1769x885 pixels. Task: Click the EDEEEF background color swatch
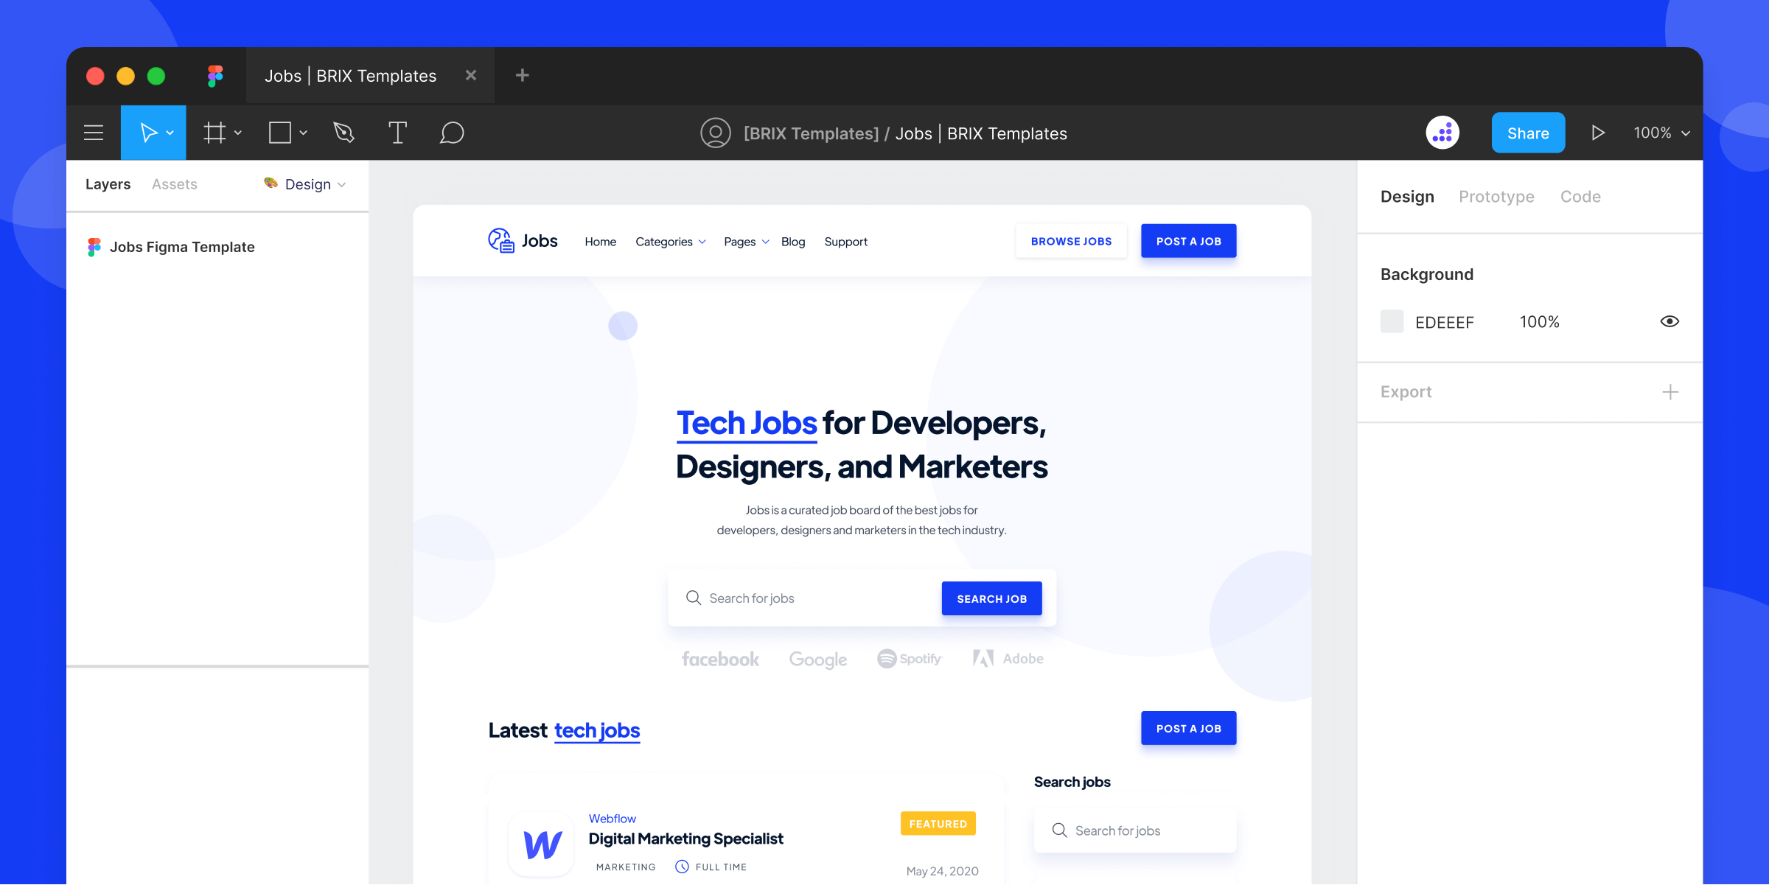click(x=1392, y=321)
